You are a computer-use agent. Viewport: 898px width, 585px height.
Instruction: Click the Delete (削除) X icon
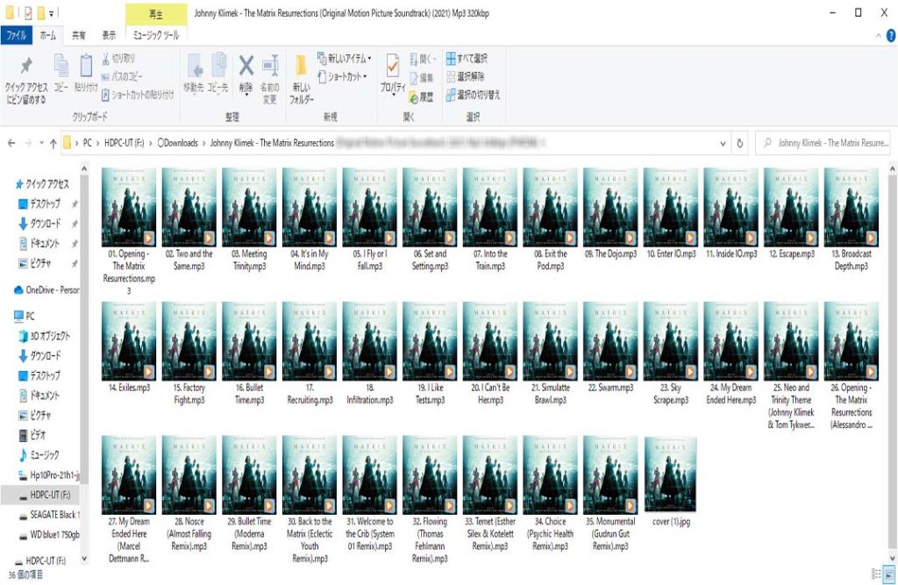click(x=246, y=68)
